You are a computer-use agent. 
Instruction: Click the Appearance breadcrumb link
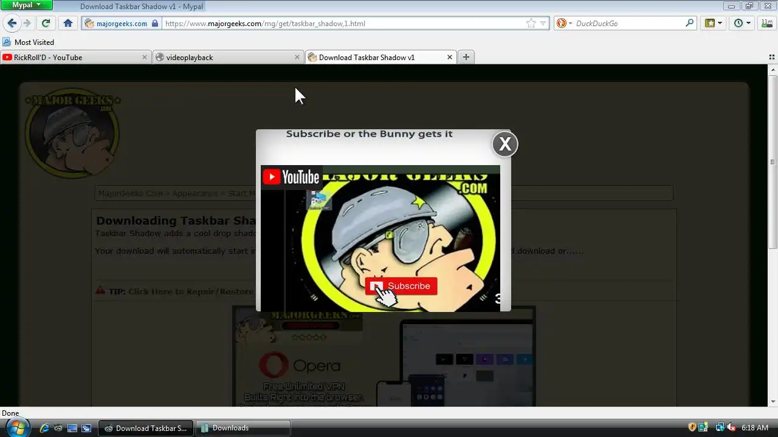[195, 193]
